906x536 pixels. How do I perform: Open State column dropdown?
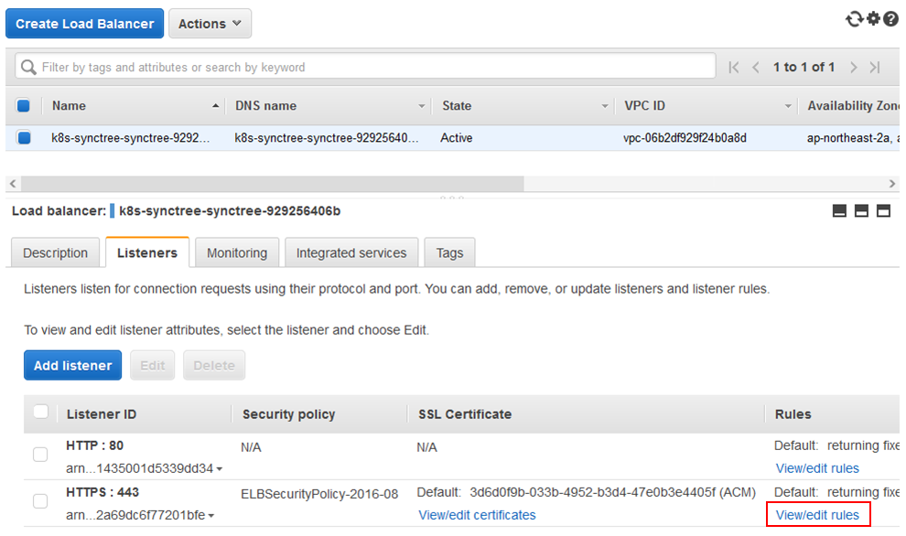[x=604, y=106]
